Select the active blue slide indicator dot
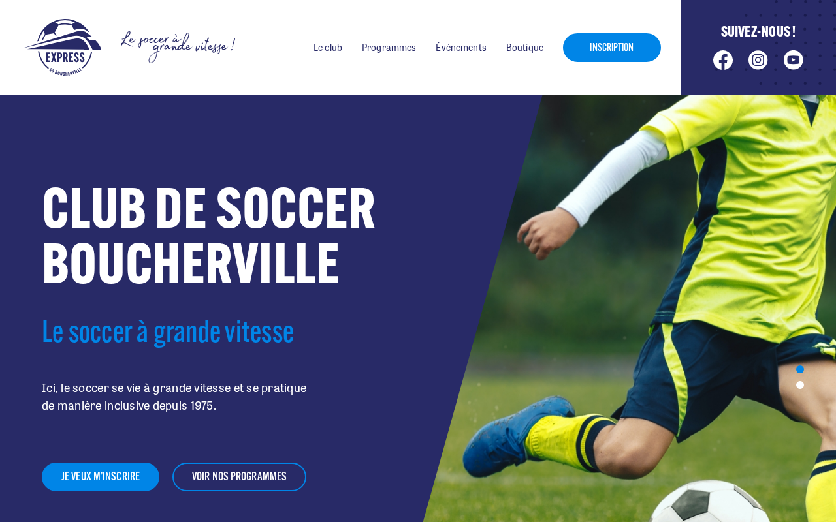This screenshot has height=522, width=836. pos(800,369)
